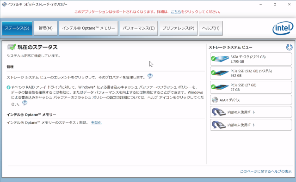Select the PCIe SSD (27 GB) drive icon
296x182 pixels.
tap(220, 87)
